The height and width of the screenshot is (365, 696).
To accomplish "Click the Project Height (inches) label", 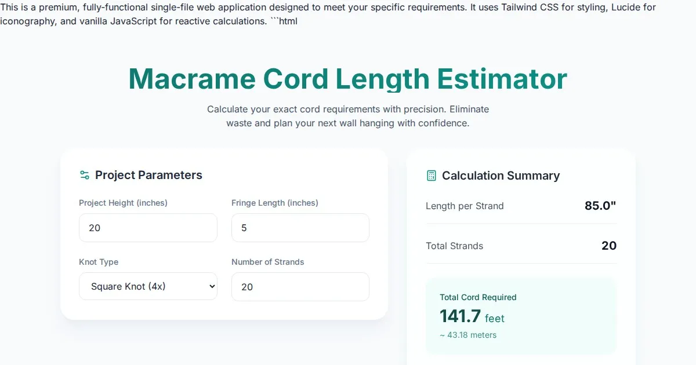I will click(123, 203).
